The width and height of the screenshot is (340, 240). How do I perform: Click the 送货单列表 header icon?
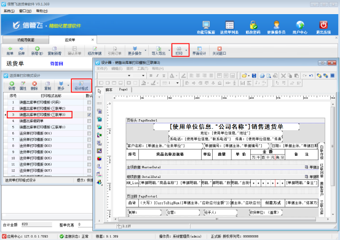pos(229,28)
